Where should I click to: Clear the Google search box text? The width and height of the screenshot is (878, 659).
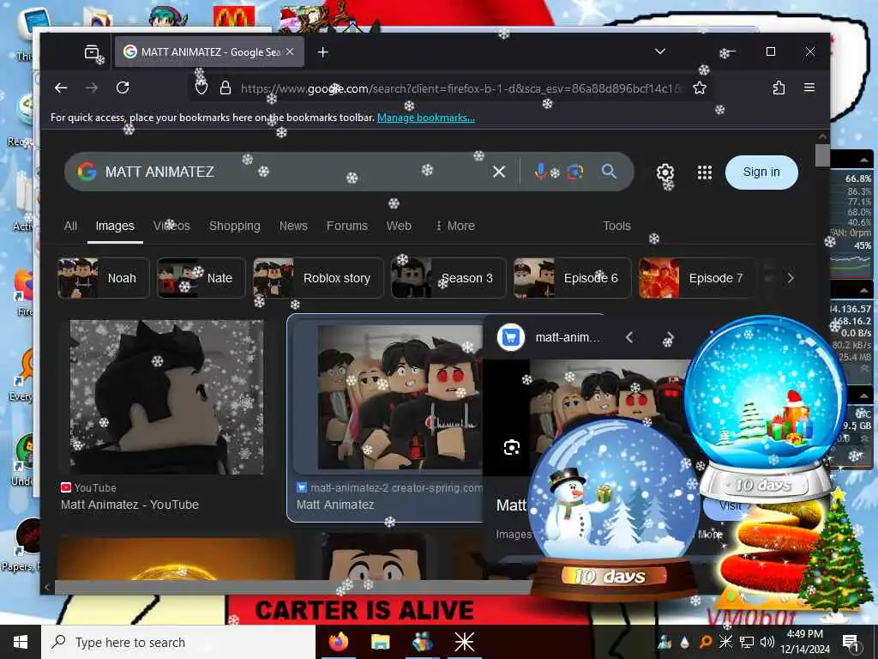click(x=499, y=172)
